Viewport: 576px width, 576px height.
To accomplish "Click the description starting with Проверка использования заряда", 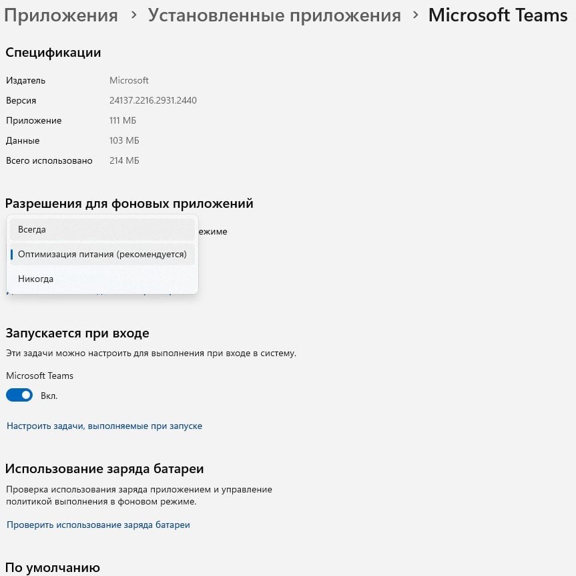I will click(139, 495).
